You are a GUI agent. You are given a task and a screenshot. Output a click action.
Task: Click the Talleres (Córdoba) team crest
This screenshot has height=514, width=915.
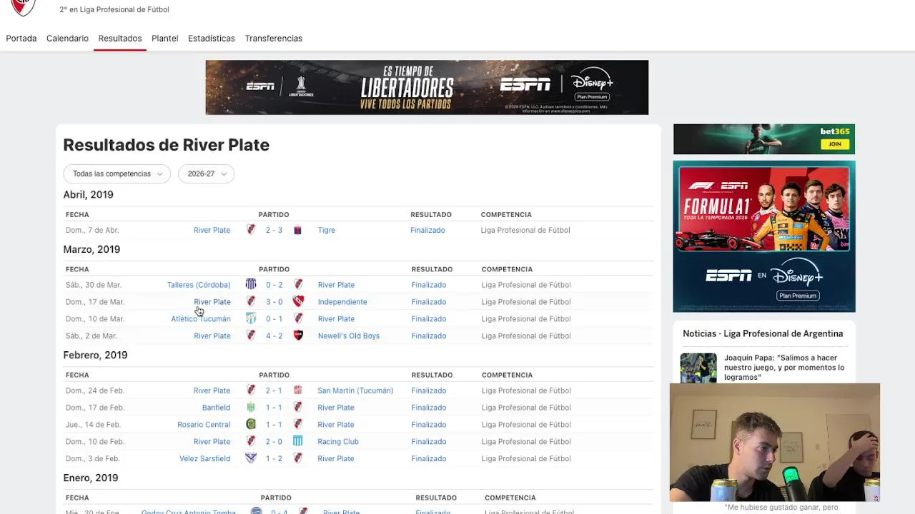(251, 284)
